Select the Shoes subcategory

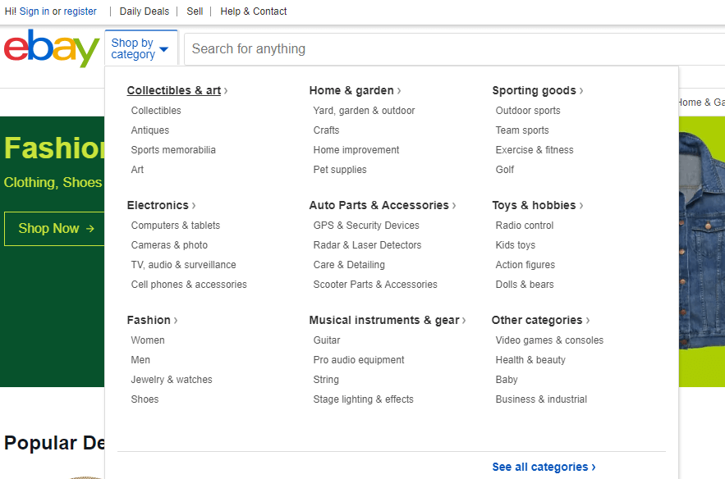145,399
